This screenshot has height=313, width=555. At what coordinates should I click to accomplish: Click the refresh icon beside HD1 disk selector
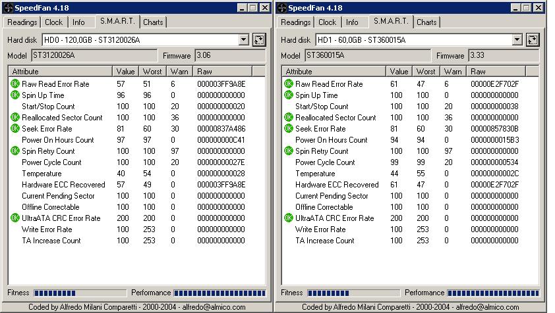[533, 39]
